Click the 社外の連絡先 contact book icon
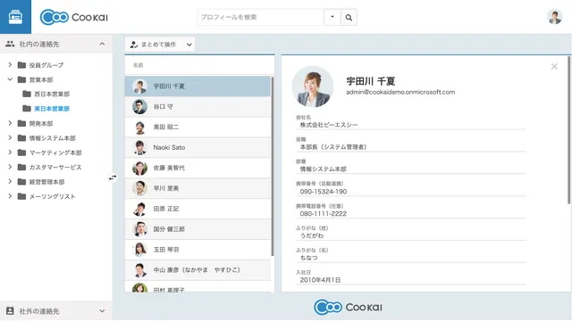Viewport: 572px width, 321px height. (10, 311)
